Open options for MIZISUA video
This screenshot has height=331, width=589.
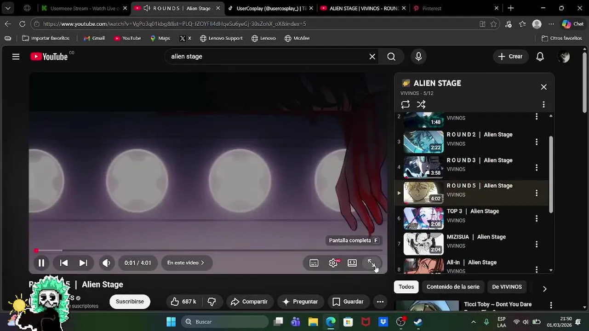click(x=537, y=245)
